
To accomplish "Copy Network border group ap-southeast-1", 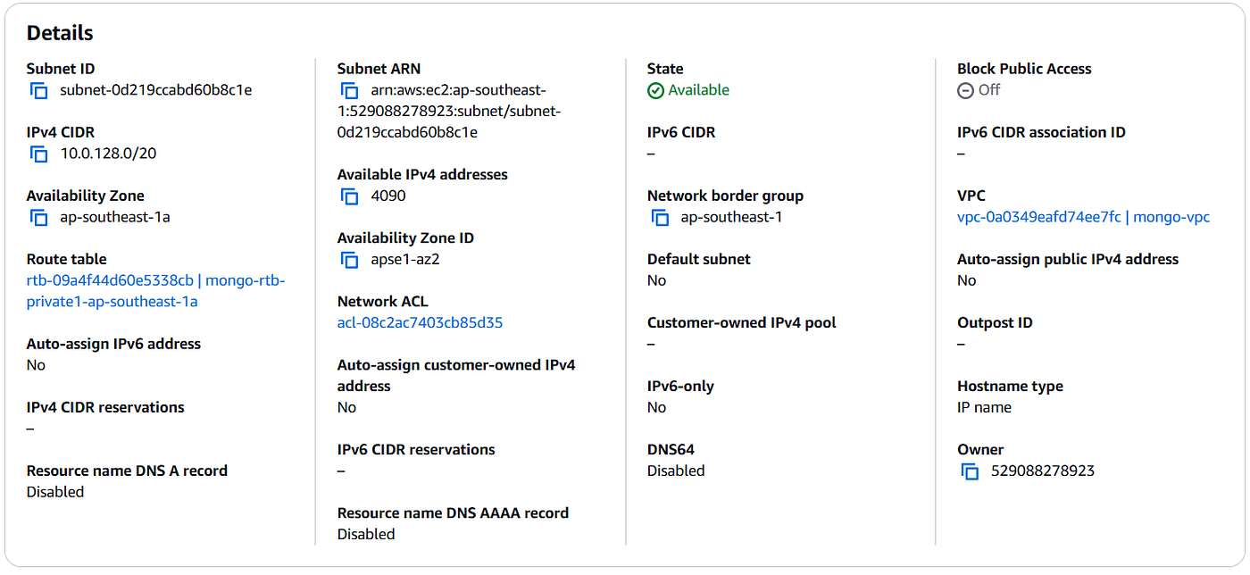I will [x=660, y=217].
